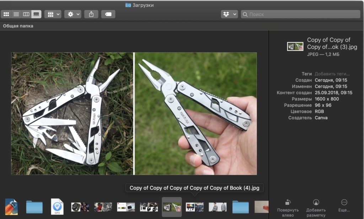364x219 pixels.
Task: Click the file icon in preview header
Action: [x=295, y=46]
